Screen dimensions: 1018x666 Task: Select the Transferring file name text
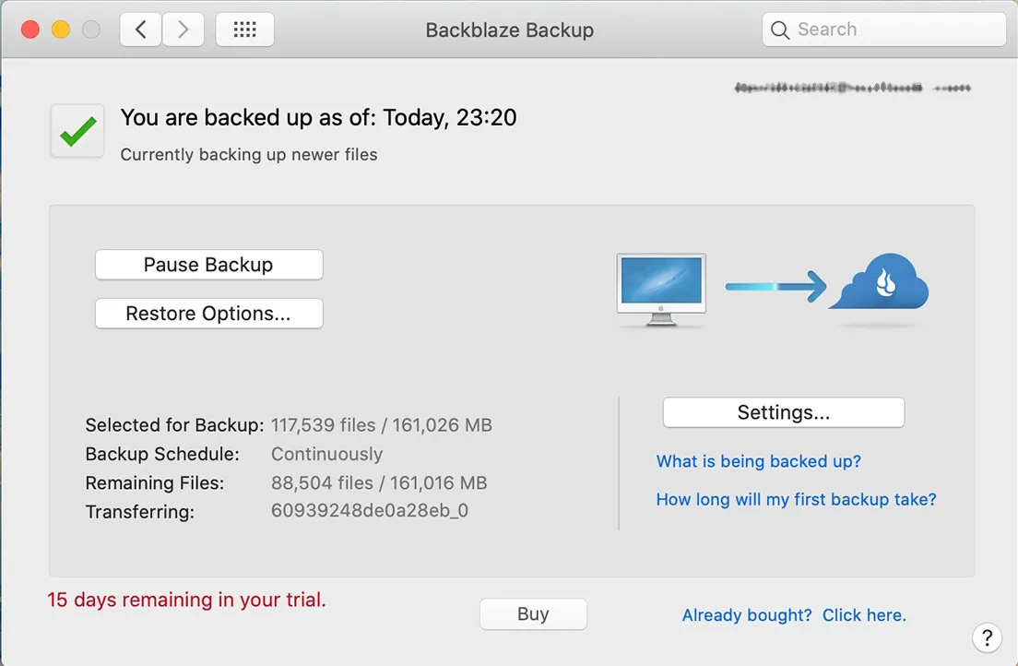[370, 511]
